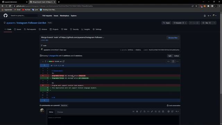Switch to the Insights tab

[x=86, y=29]
